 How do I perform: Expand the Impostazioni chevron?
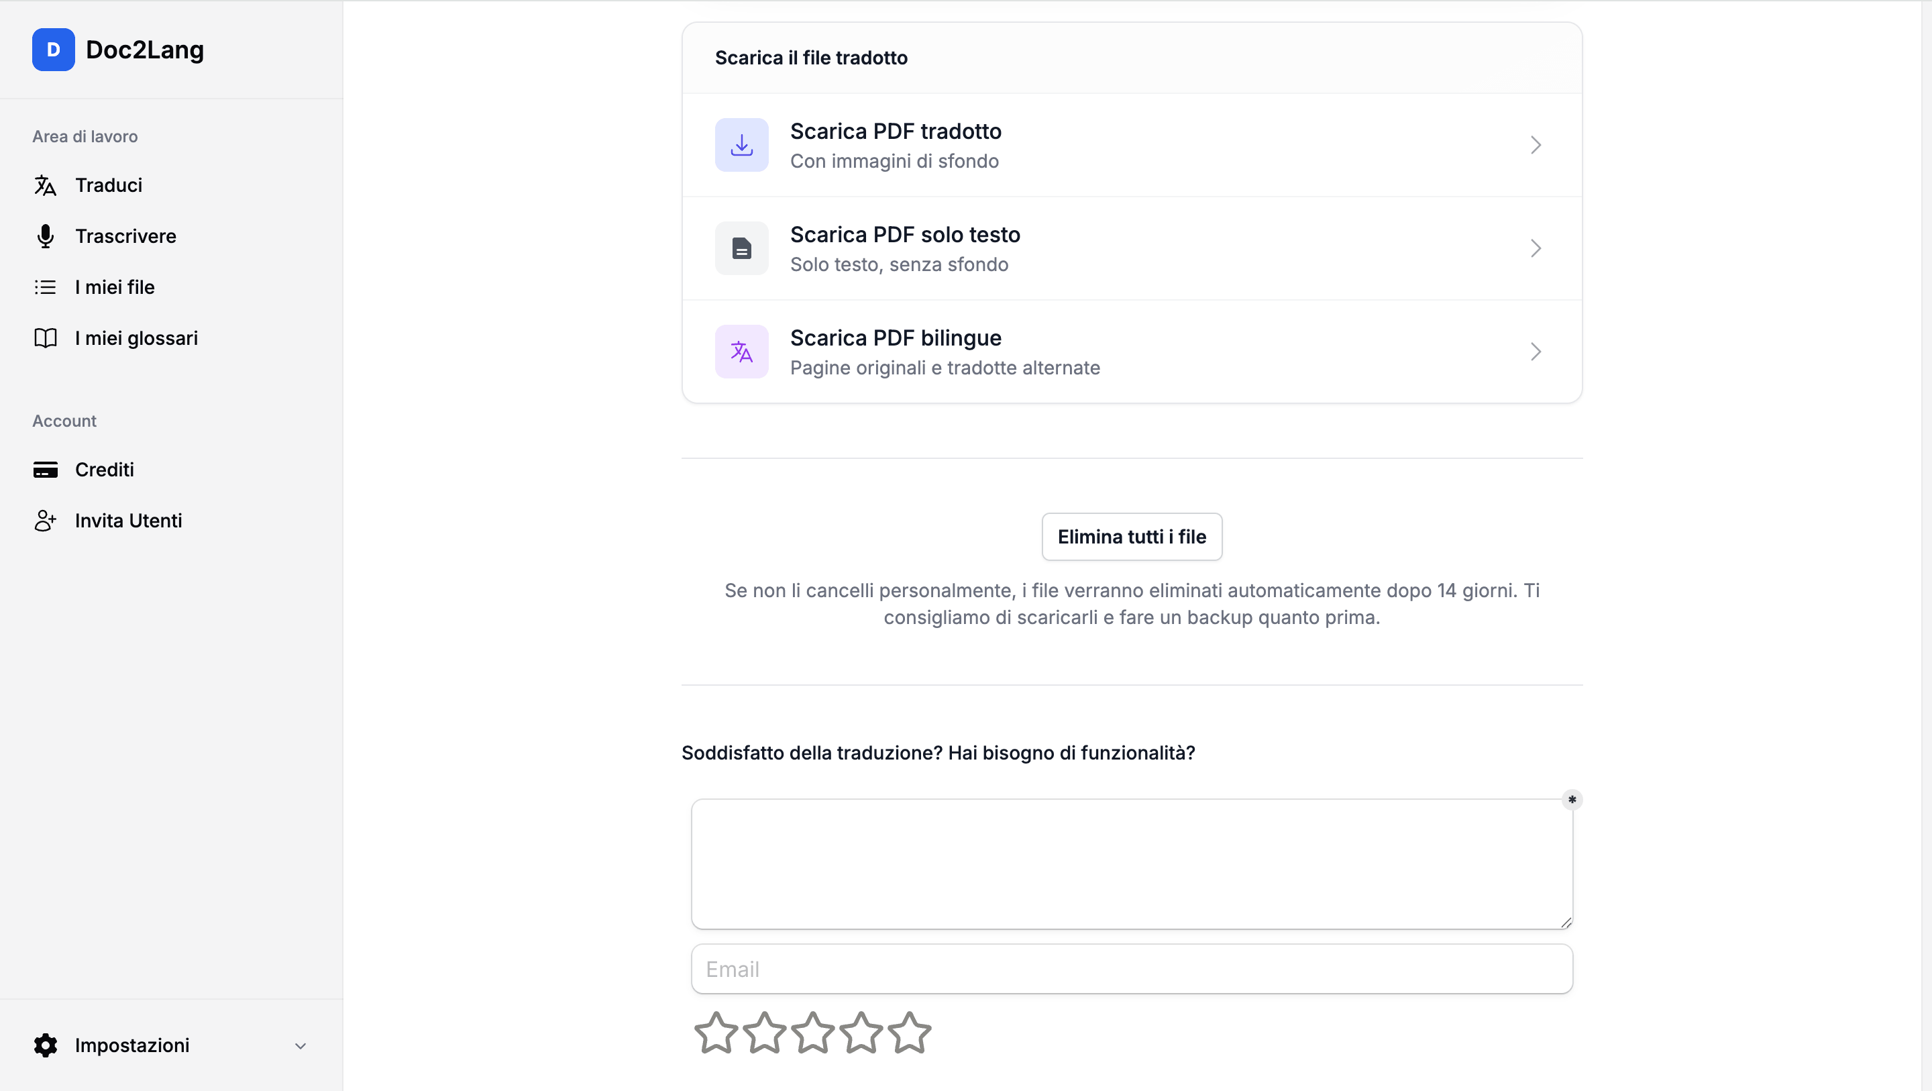tap(300, 1046)
